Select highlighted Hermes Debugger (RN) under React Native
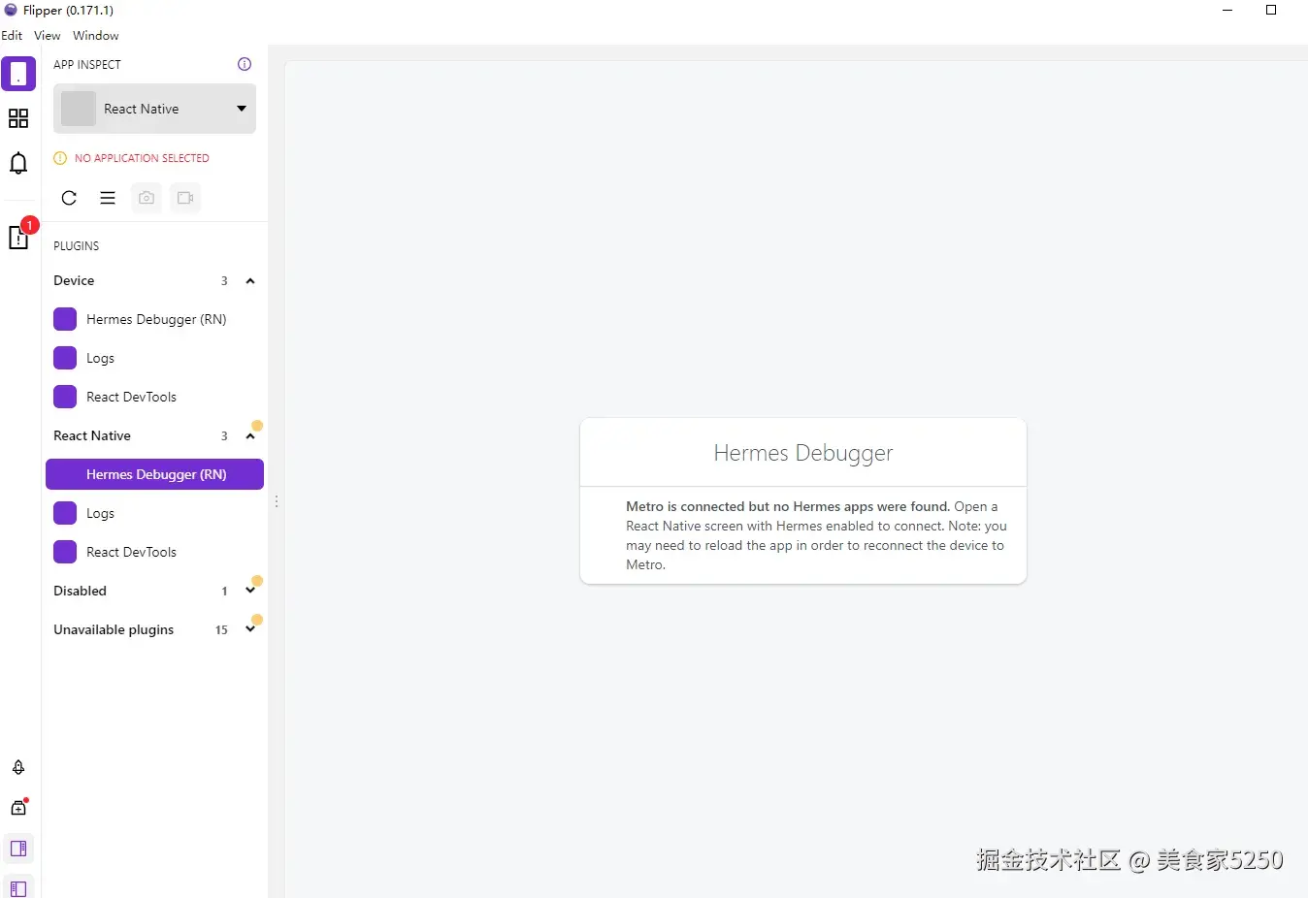This screenshot has height=898, width=1308. 154,474
